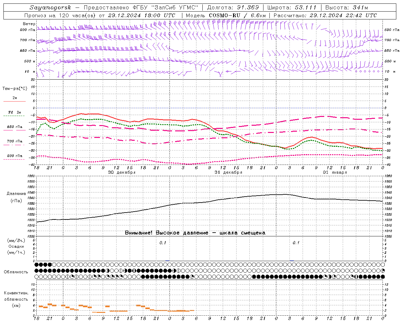Click the precipitation unit '(мм/1ч.)'
This screenshot has height=321, width=401.
[16, 253]
